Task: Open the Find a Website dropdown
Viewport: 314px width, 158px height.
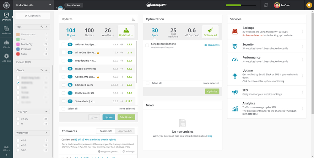Action: coord(34,5)
